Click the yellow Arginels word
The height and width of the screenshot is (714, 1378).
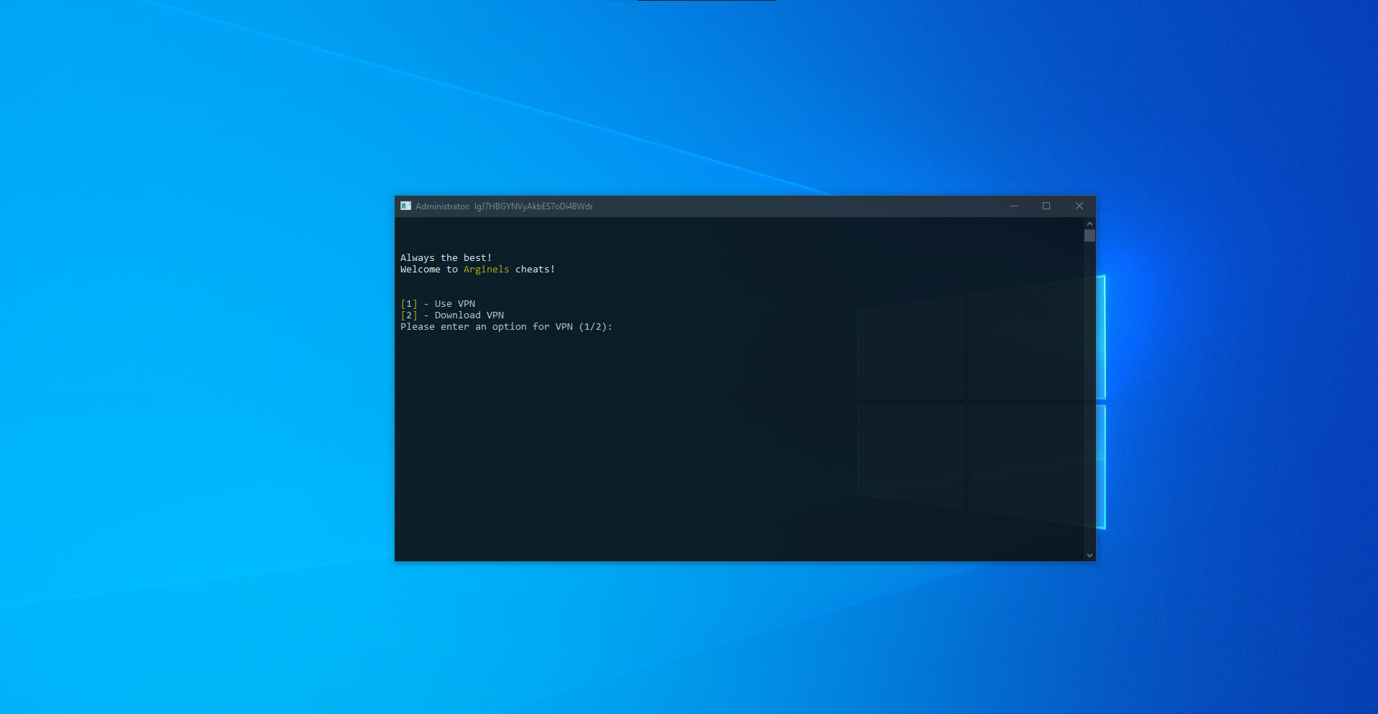(486, 270)
